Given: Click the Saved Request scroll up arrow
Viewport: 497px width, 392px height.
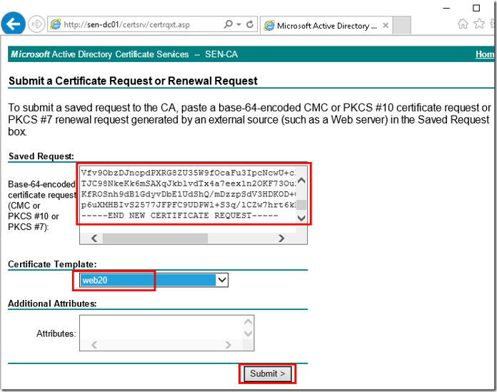Looking at the screenshot, I should (301, 181).
